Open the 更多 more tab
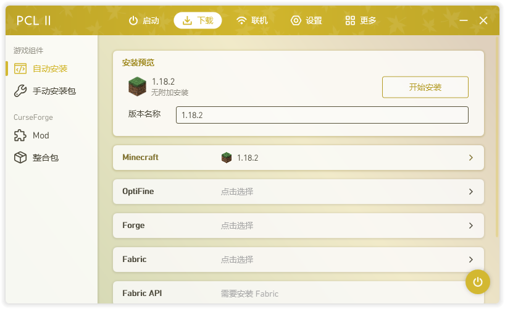This screenshot has width=505, height=309. click(361, 20)
